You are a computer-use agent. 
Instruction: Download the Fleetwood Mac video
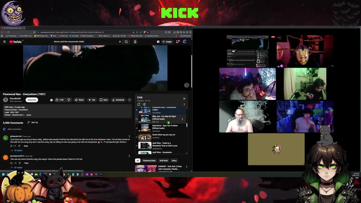click(118, 100)
